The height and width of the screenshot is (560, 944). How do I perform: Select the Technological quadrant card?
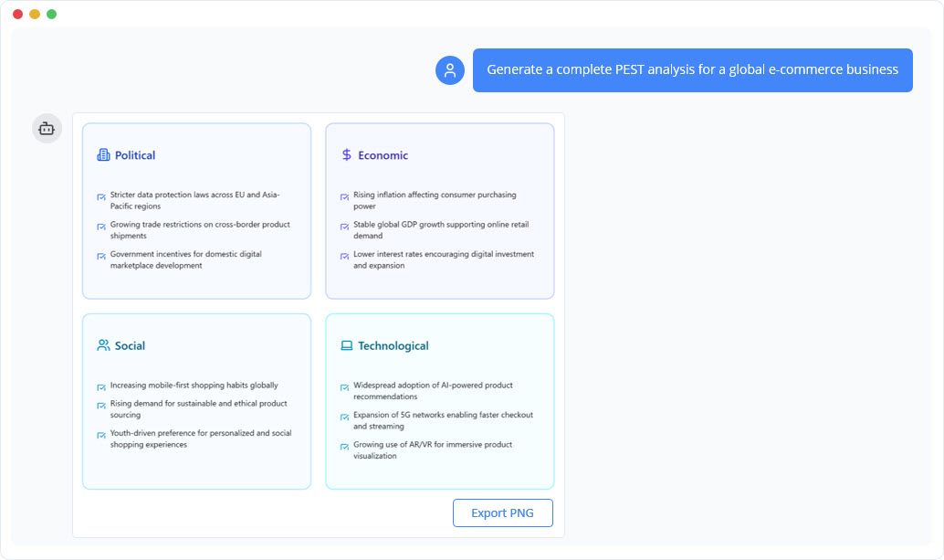point(439,402)
